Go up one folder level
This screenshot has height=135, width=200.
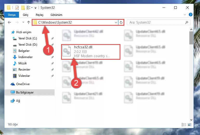[x=29, y=22]
